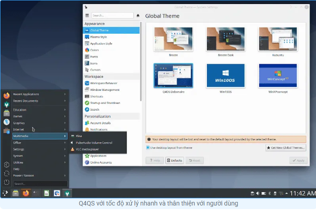Launch VLC media player
This screenshot has height=210, width=316.
(x=98, y=149)
